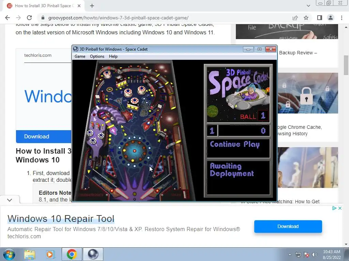
Task: Click the AdChoices triangle icon
Action: [334, 208]
